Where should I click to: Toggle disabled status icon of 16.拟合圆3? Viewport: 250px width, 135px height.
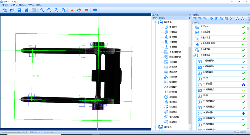tap(243, 113)
